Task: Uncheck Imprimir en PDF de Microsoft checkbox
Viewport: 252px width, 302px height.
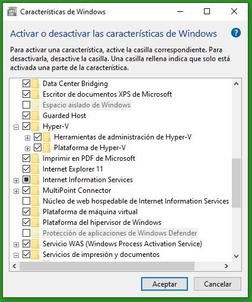Action: coord(26,158)
